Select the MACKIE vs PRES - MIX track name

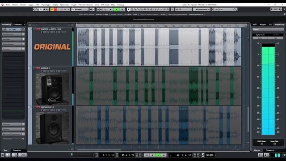point(51,29)
